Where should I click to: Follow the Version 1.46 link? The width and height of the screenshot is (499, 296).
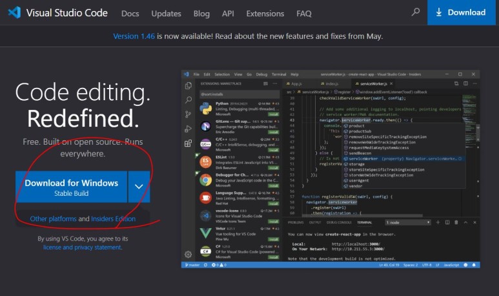(134, 36)
